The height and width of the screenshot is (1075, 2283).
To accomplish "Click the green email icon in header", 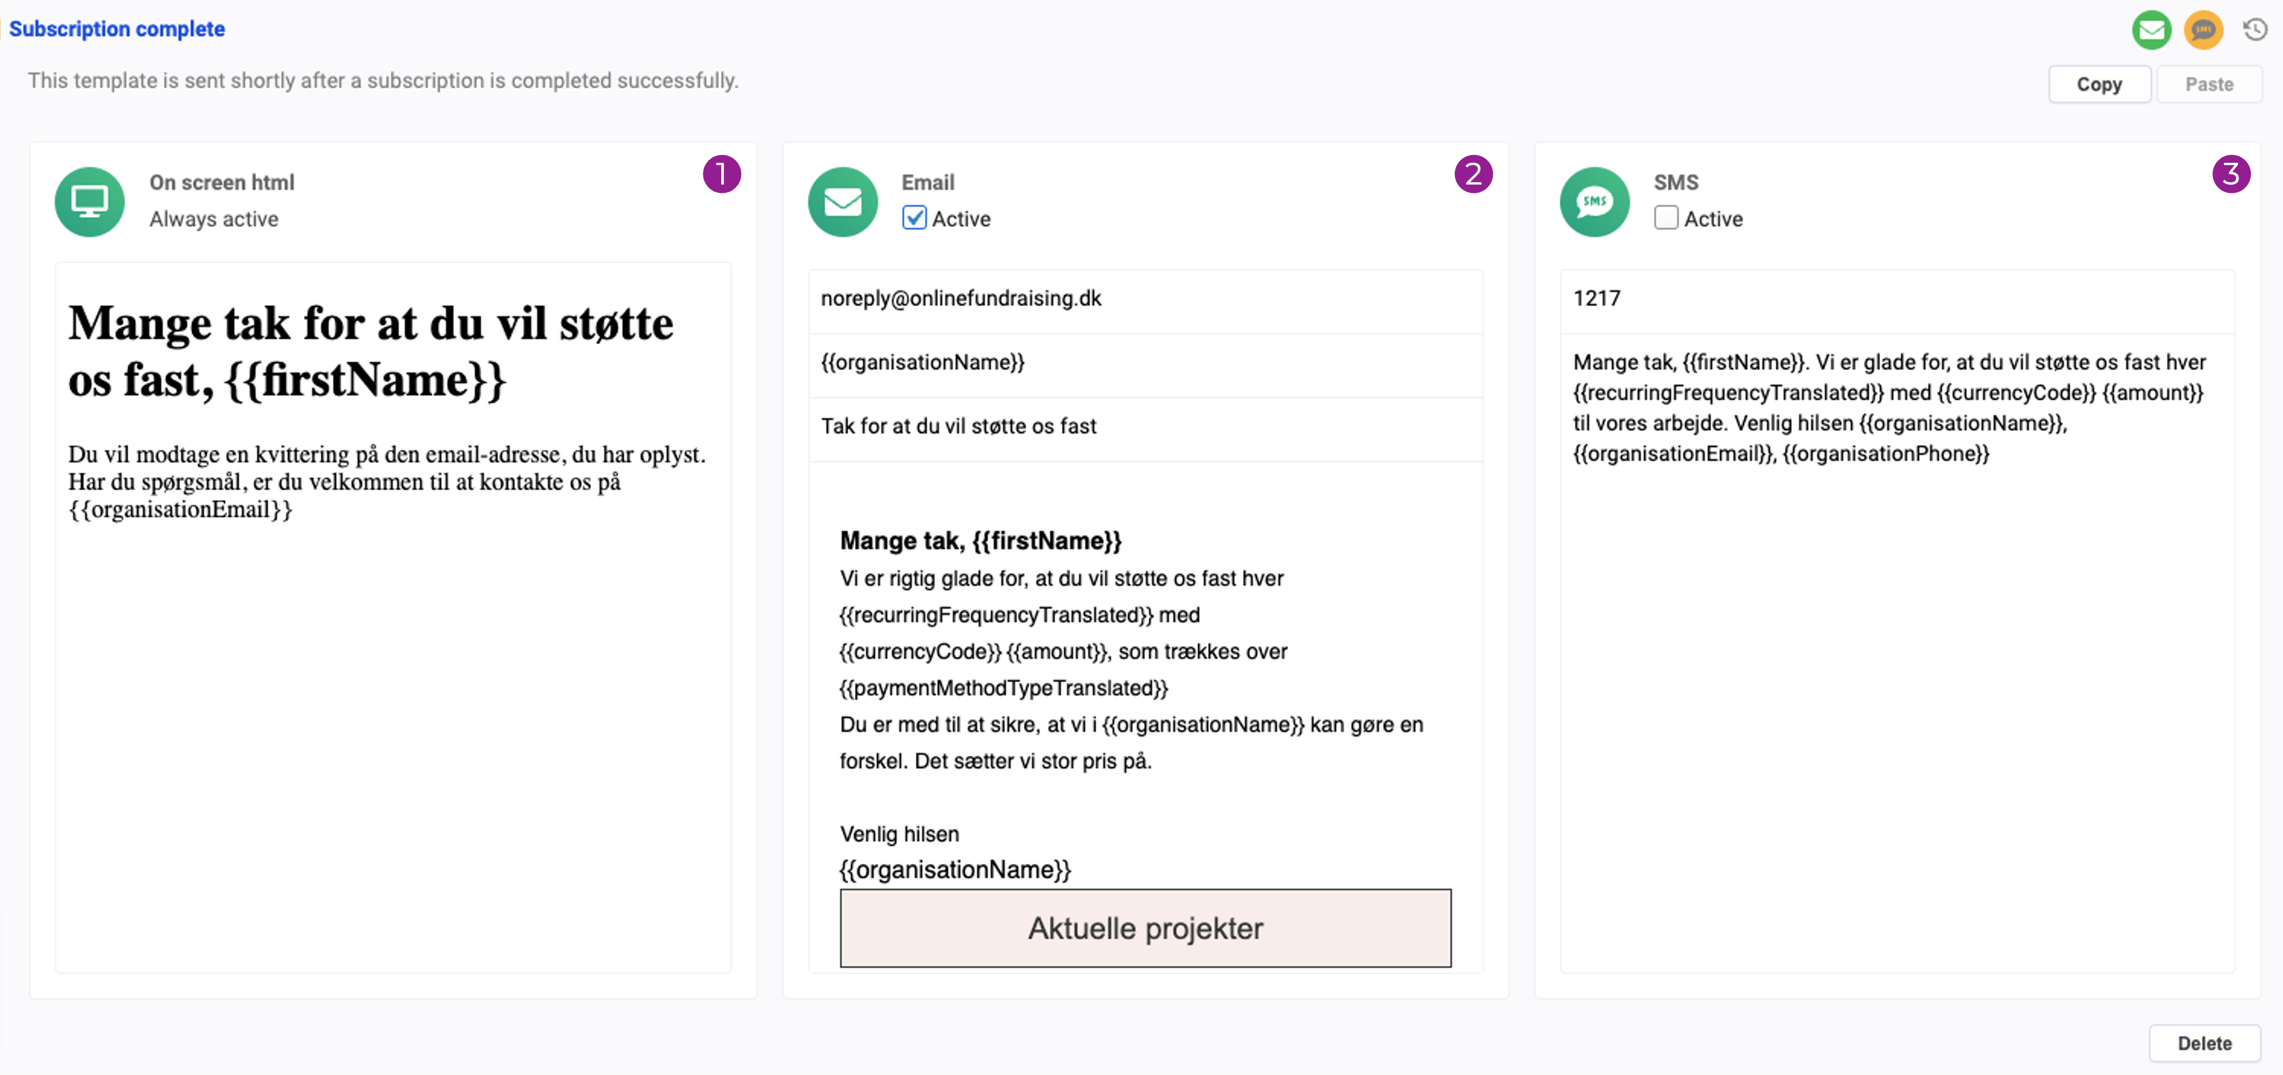I will click(2151, 30).
